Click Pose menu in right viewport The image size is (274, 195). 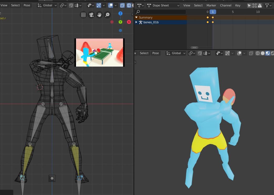pyautogui.click(x=155, y=53)
